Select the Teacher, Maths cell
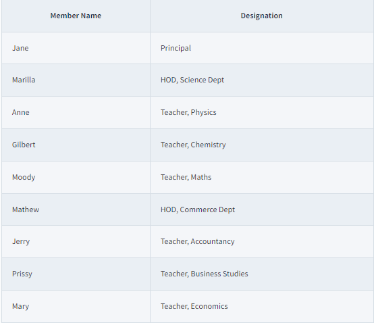The width and height of the screenshot is (374, 323). coord(262,177)
